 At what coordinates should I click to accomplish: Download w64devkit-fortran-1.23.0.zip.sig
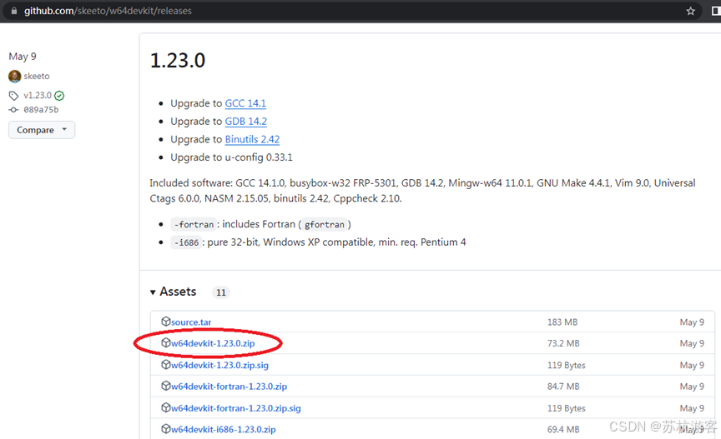[x=236, y=408]
